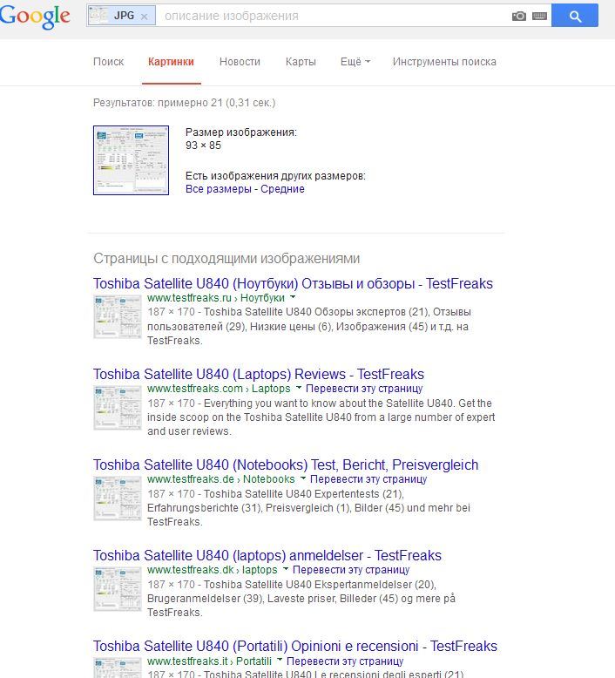The height and width of the screenshot is (678, 615).
Task: Translate the testfreaks.dk page
Action: (x=351, y=570)
